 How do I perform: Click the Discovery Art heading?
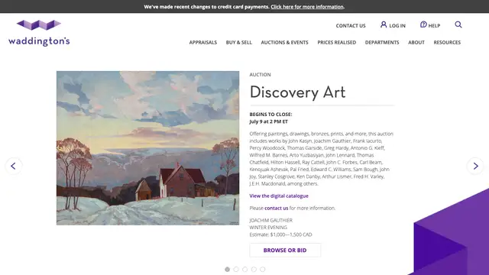pos(297,92)
